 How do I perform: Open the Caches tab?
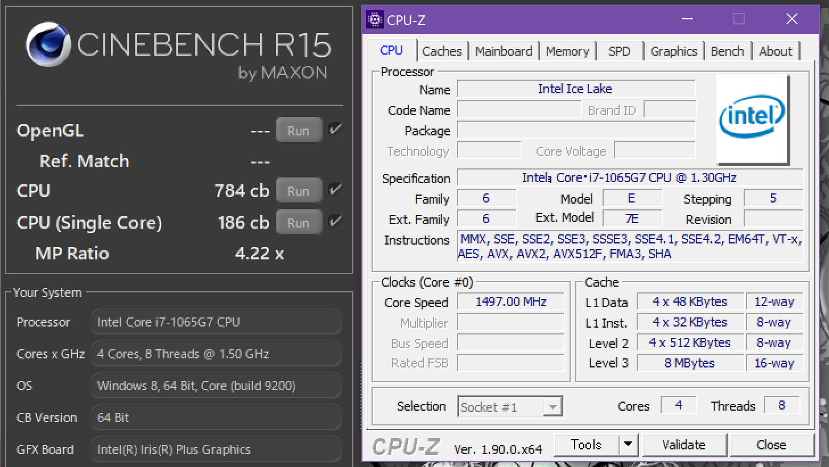(x=442, y=51)
